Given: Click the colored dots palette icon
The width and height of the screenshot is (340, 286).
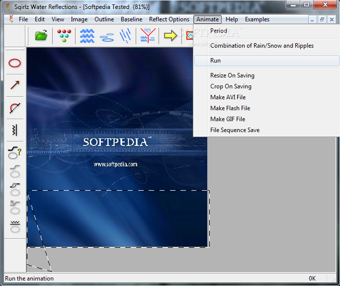Looking at the screenshot, I should pos(64,36).
